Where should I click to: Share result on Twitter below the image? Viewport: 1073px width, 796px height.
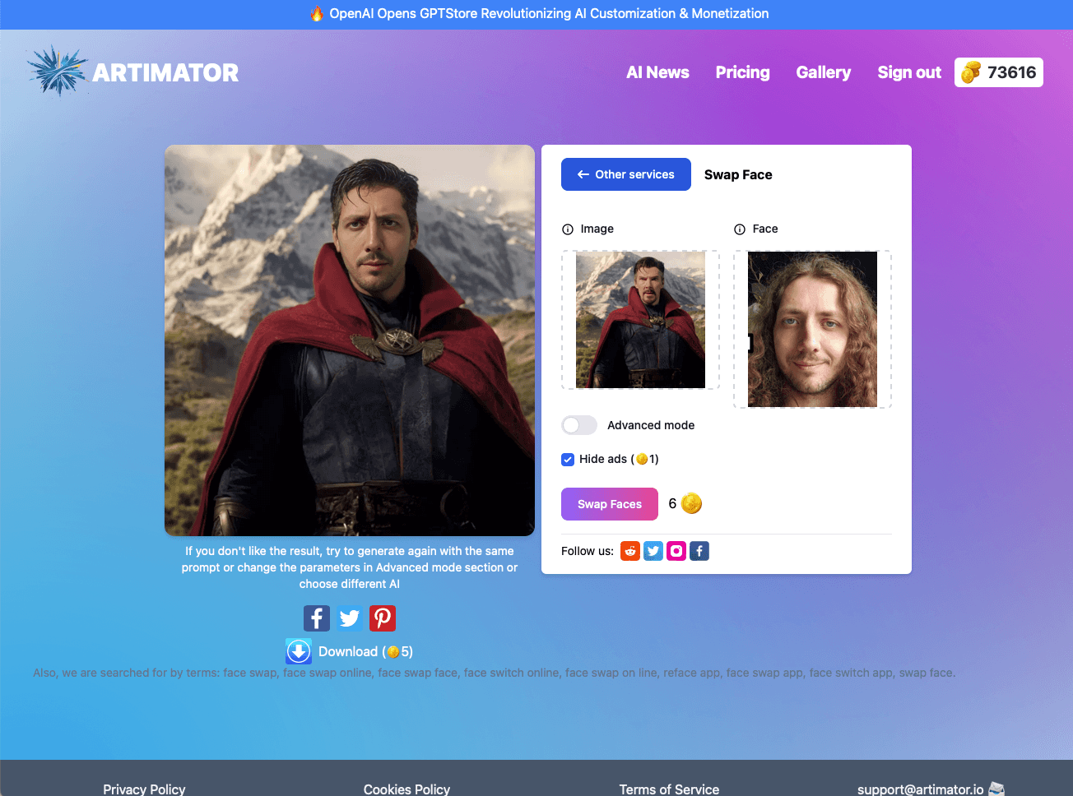[x=350, y=618]
